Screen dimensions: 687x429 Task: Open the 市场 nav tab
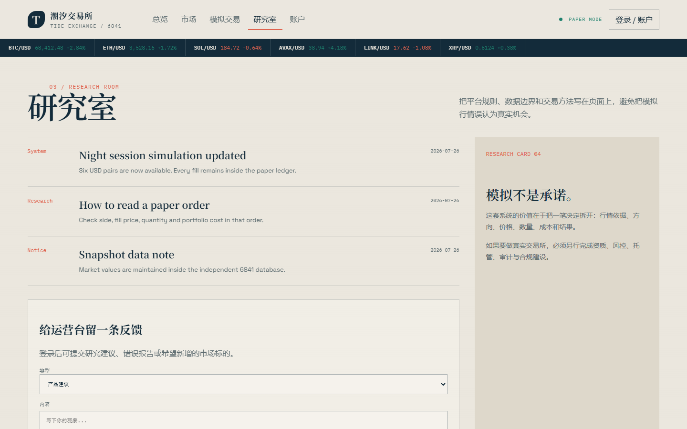[188, 20]
